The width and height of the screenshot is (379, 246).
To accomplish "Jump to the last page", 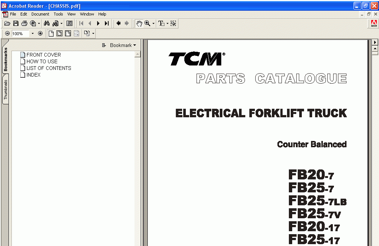I will point(107,23).
